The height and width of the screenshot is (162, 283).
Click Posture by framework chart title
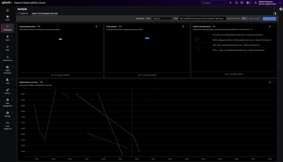(202, 27)
